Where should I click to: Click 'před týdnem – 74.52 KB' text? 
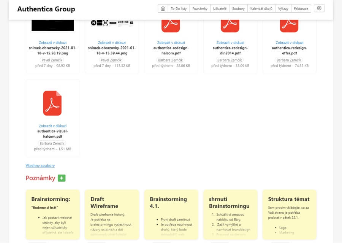[290, 66]
